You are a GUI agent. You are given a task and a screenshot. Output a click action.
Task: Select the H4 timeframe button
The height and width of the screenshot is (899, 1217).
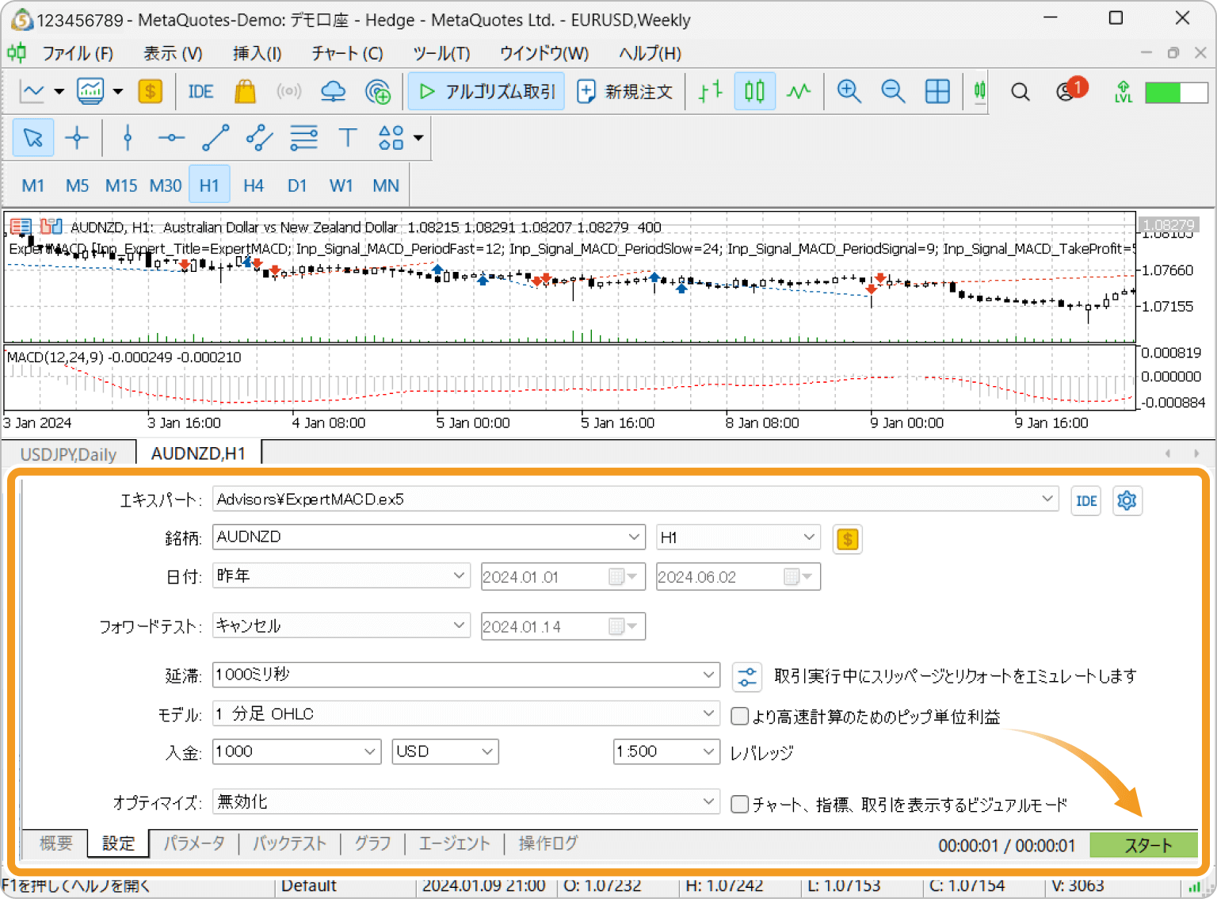[254, 186]
